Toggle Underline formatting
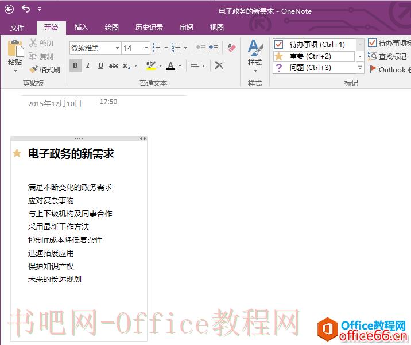This screenshot has width=411, height=345. pos(100,65)
